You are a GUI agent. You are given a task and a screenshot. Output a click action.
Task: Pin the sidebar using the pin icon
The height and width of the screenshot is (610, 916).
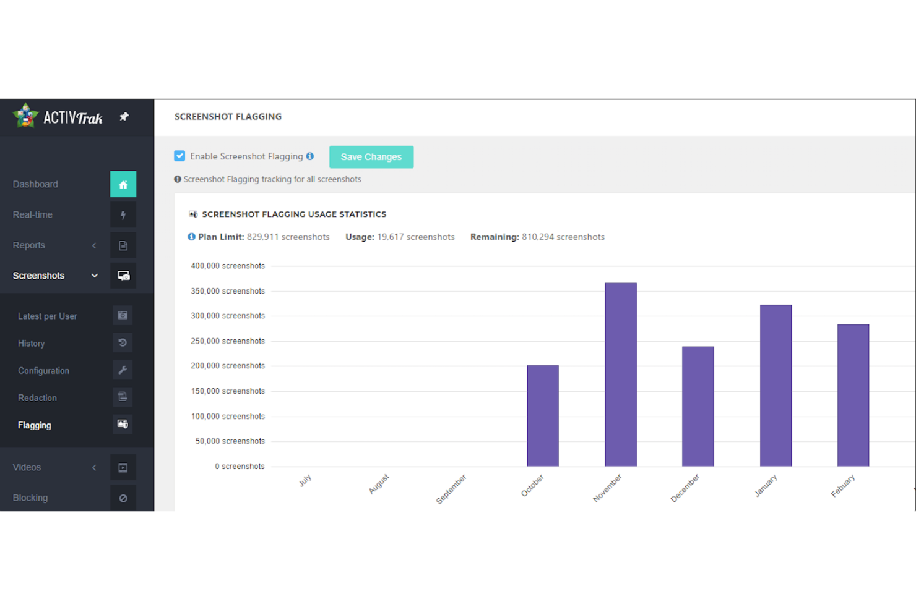(x=124, y=116)
